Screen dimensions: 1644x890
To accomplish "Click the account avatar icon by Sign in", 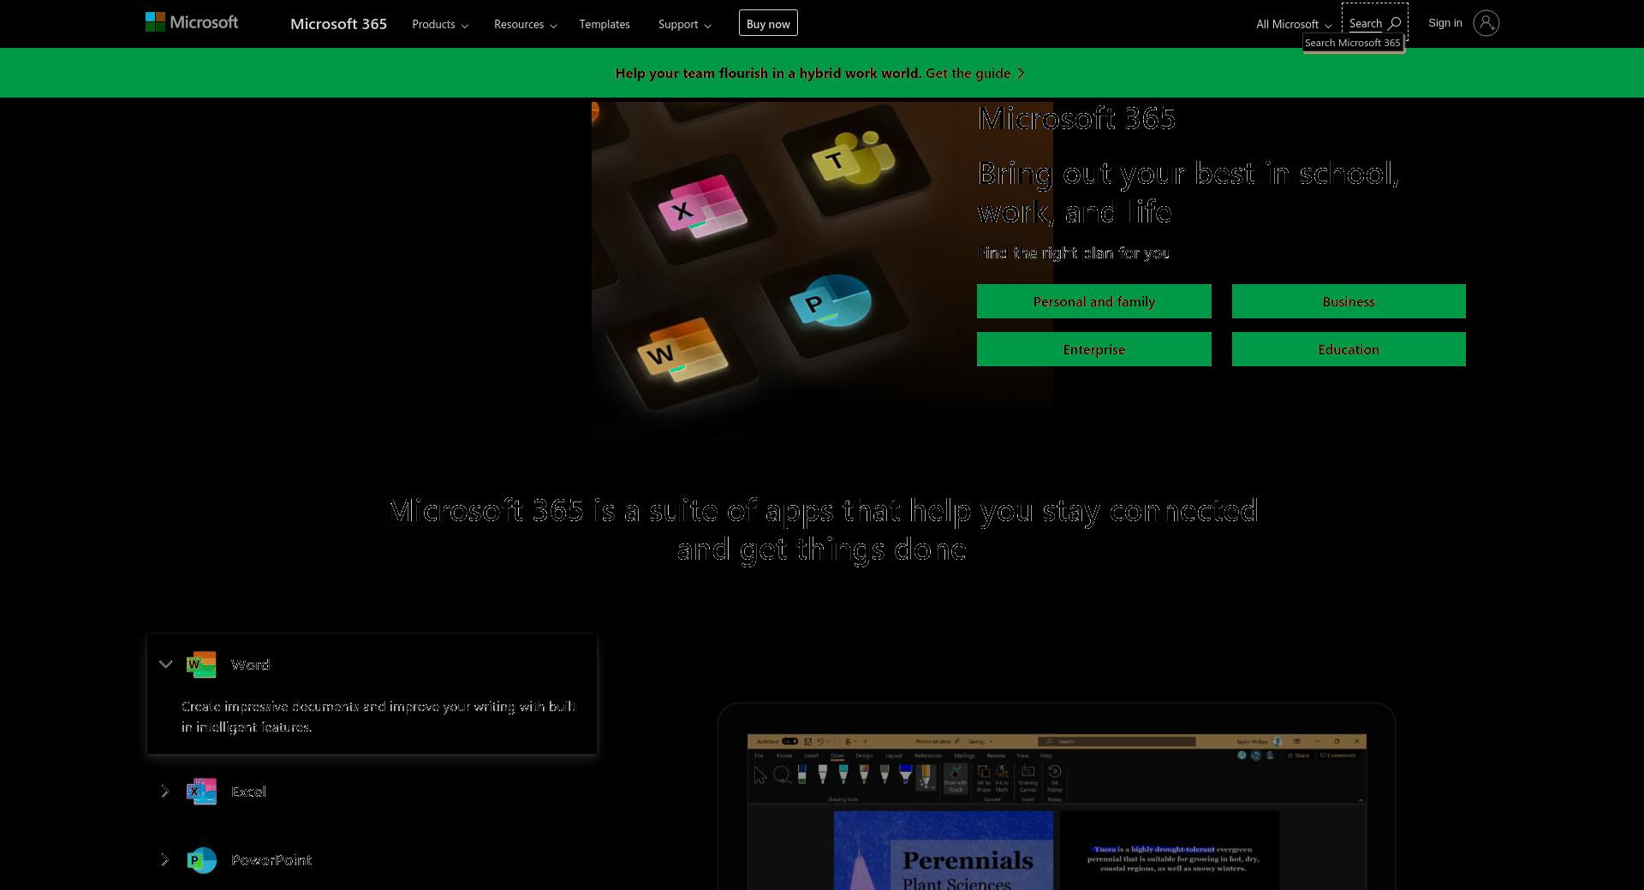I will [1486, 23].
